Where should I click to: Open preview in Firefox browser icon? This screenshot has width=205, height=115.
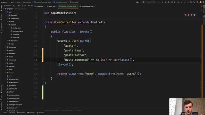coord(192,15)
